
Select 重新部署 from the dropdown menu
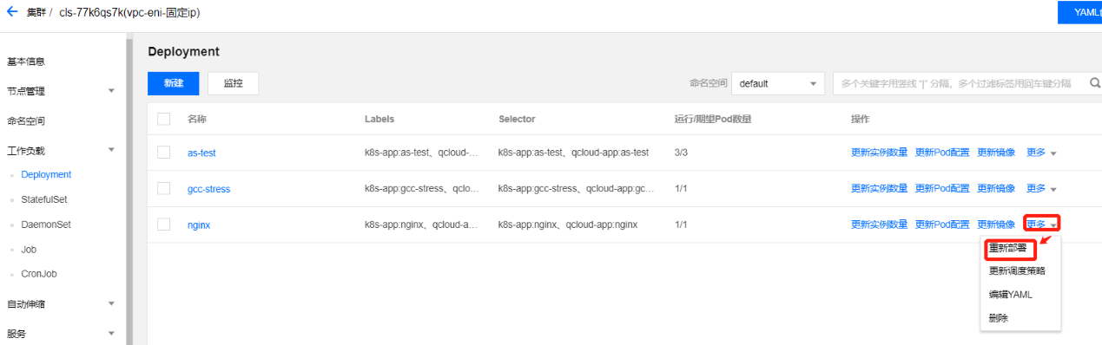click(1008, 248)
